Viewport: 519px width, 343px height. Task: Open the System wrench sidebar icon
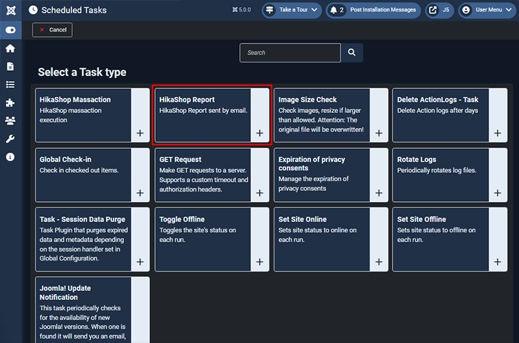pos(10,139)
